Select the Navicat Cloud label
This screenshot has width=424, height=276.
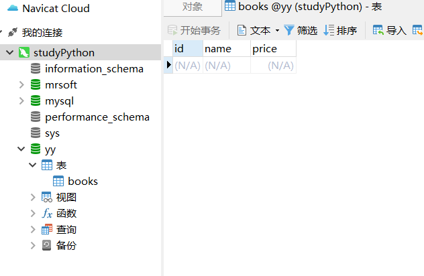point(56,8)
